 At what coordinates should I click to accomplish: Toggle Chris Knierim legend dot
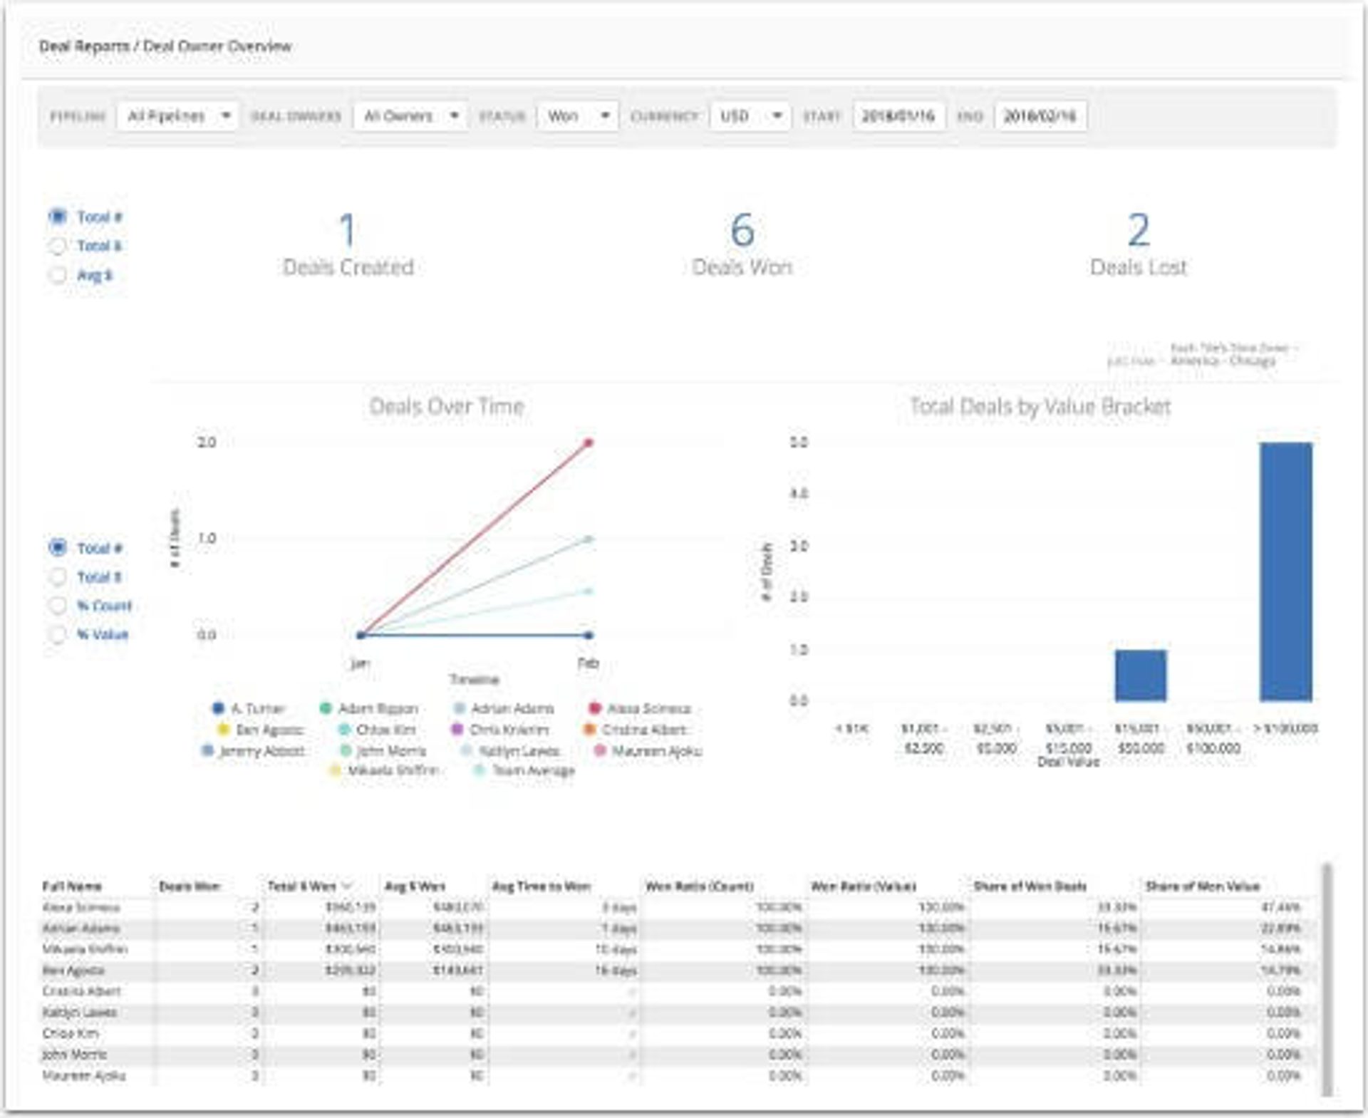click(x=458, y=730)
